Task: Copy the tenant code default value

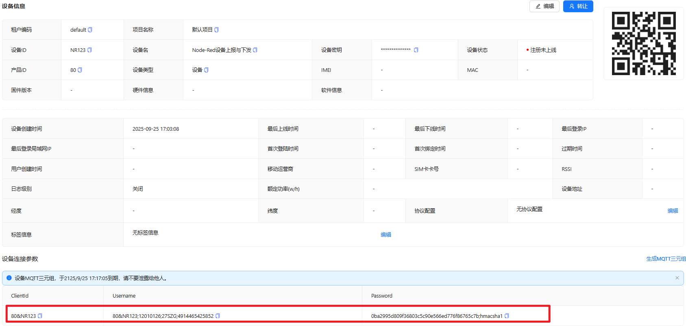Action: [x=90, y=30]
